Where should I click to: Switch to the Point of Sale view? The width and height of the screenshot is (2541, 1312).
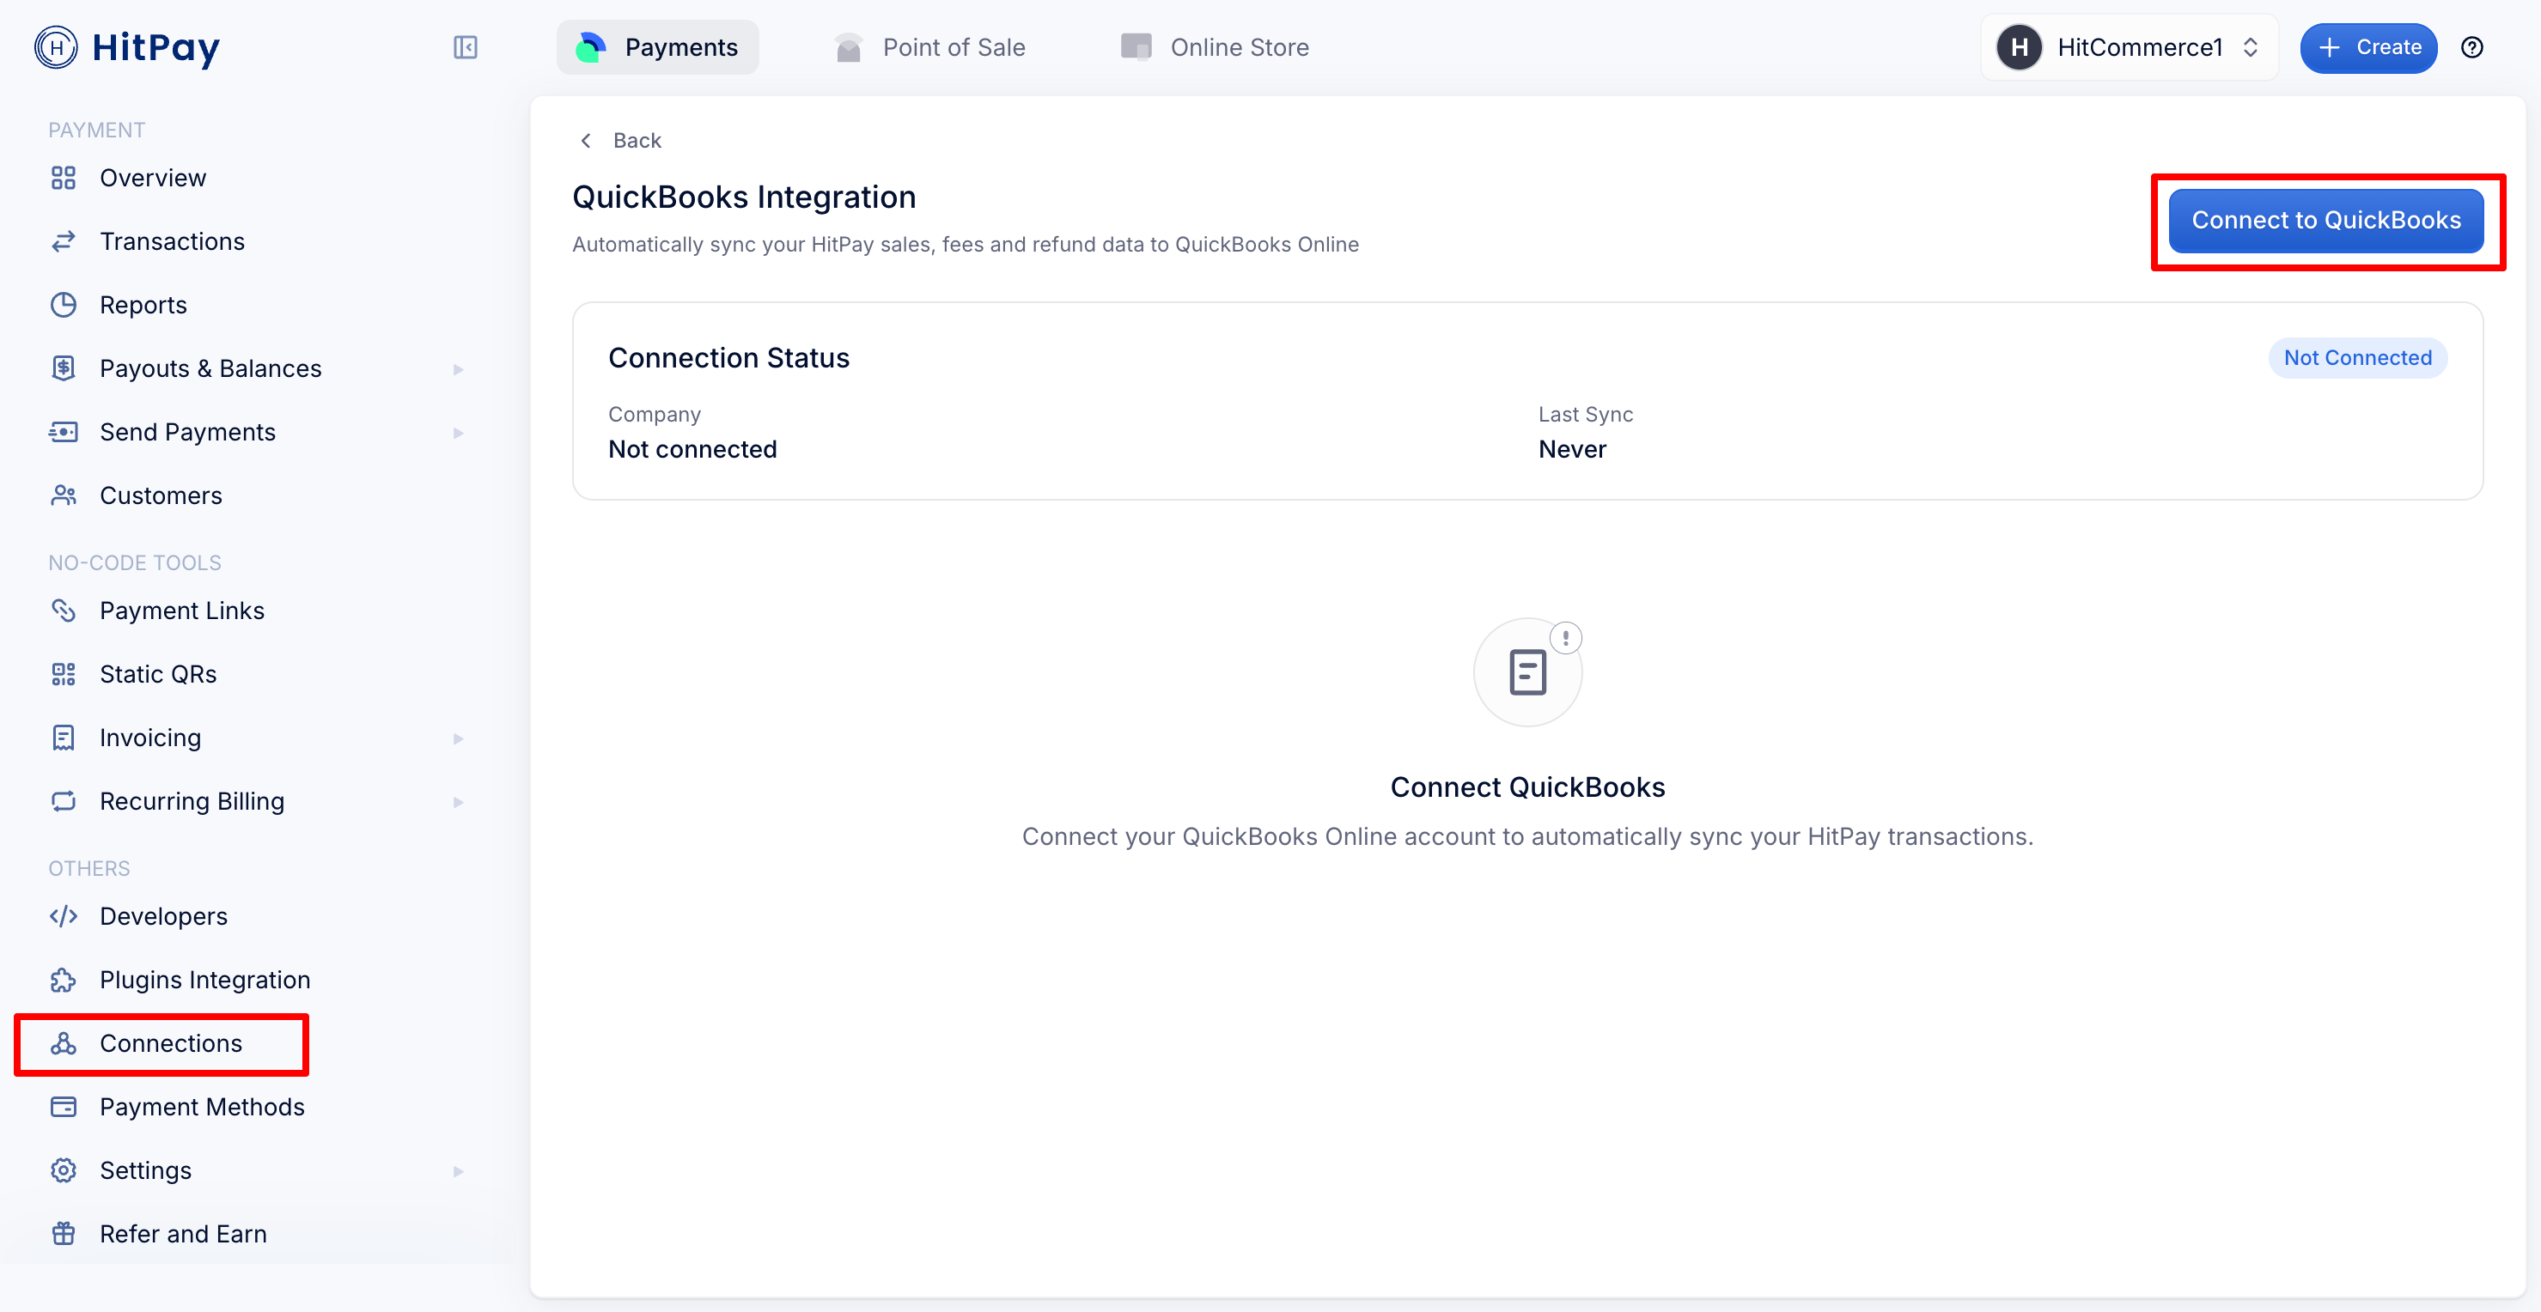(x=929, y=46)
